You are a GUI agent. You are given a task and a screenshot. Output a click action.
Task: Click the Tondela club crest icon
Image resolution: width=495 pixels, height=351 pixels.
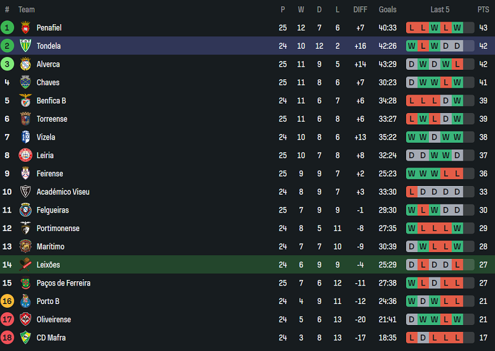point(25,46)
